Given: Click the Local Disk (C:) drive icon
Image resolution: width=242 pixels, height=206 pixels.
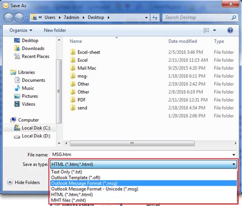Looking at the screenshot, I should (x=17, y=128).
